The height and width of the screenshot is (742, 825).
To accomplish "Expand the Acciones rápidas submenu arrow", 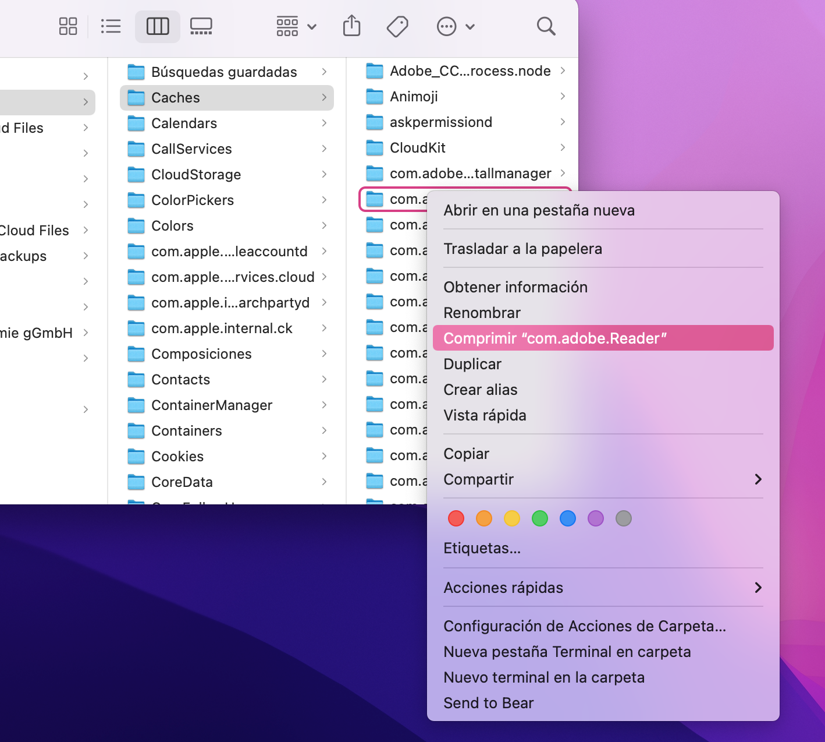I will (758, 588).
